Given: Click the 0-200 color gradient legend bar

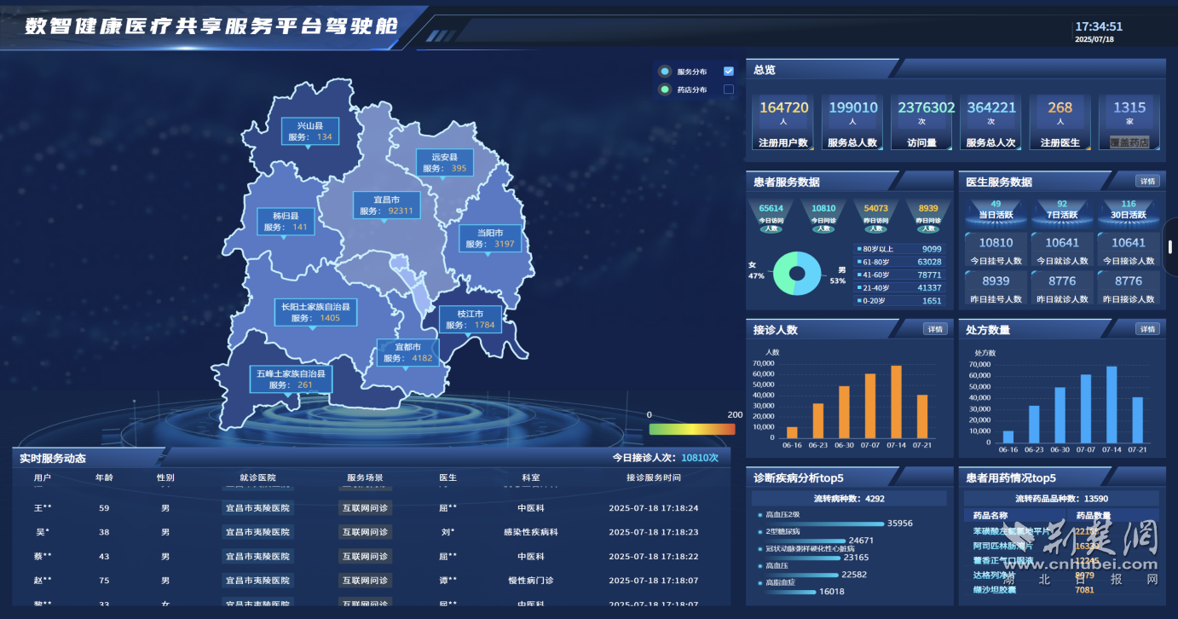Looking at the screenshot, I should click(691, 429).
